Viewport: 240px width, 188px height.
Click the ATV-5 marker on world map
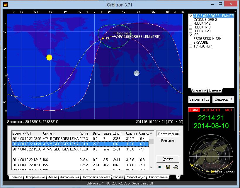click(114, 36)
